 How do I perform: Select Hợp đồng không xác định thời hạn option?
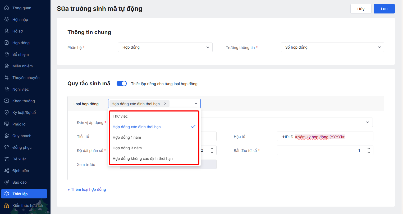(x=143, y=159)
